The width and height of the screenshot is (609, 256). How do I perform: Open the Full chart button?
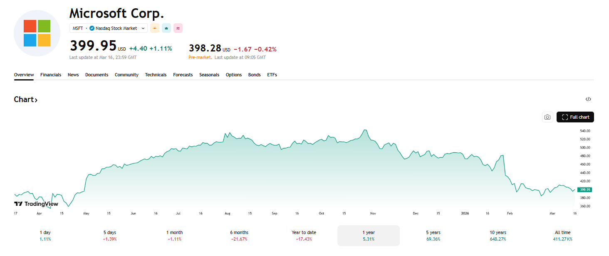[575, 117]
